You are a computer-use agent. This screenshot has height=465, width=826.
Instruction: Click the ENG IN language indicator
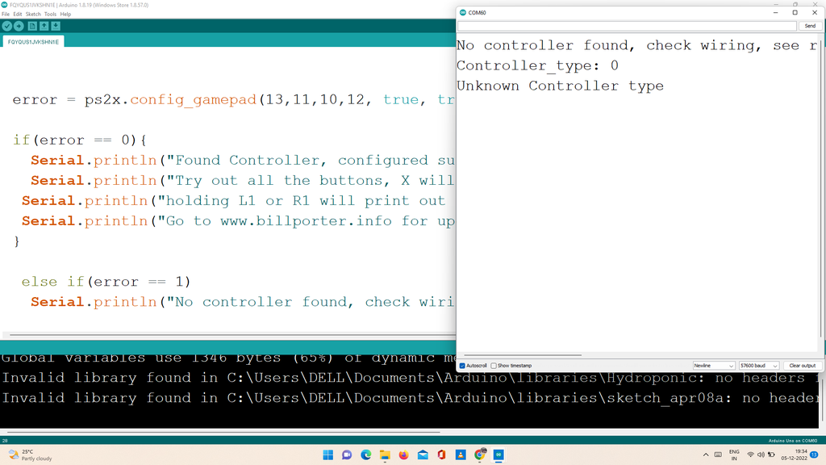734,455
